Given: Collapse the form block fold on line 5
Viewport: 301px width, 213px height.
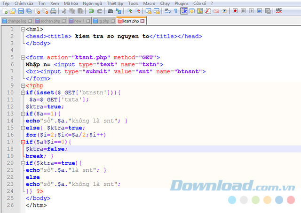Looking at the screenshot, I should [x=23, y=57].
